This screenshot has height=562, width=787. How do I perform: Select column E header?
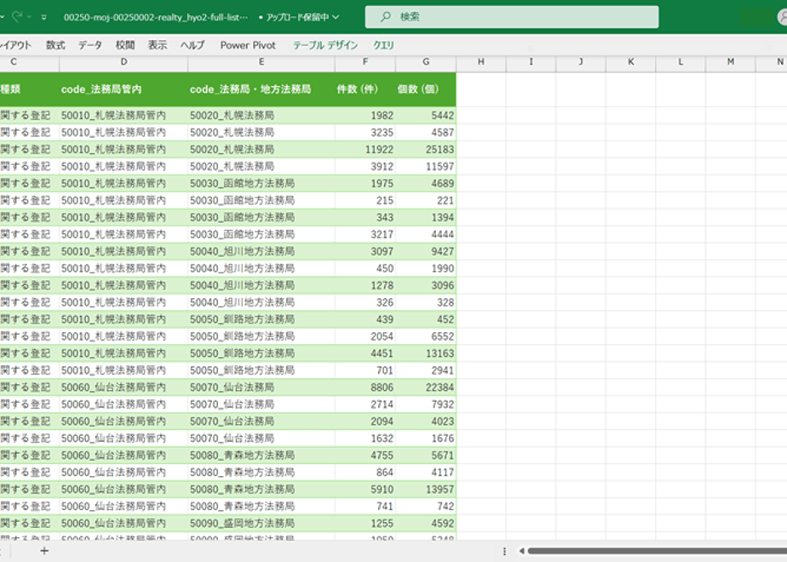pyautogui.click(x=261, y=62)
